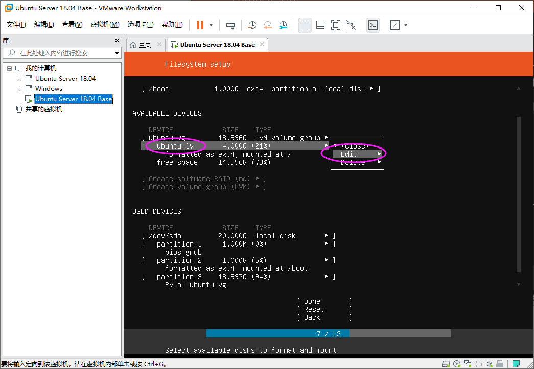Screen dimensions: 534x369
Task: Click the library search input field
Action: click(x=61, y=53)
